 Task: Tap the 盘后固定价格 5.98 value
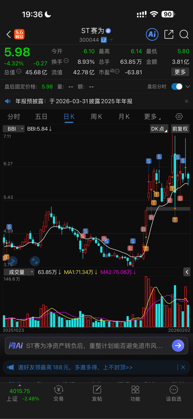pyautogui.click(x=47, y=87)
